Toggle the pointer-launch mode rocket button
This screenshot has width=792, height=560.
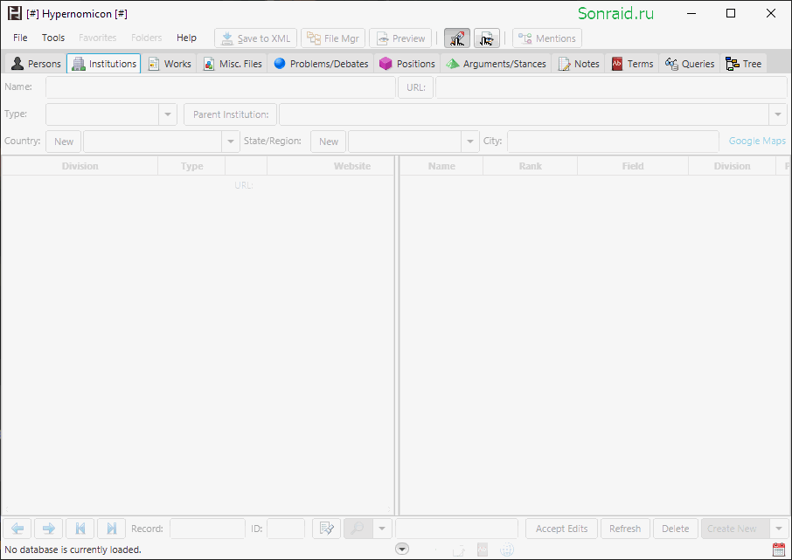456,38
